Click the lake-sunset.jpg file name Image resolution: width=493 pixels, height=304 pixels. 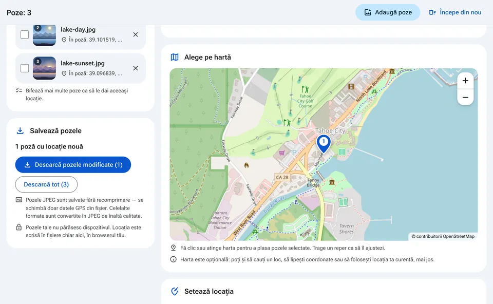pos(83,63)
